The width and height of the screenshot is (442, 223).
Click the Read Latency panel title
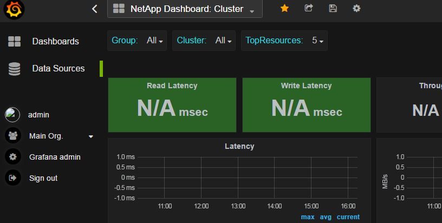(x=172, y=86)
